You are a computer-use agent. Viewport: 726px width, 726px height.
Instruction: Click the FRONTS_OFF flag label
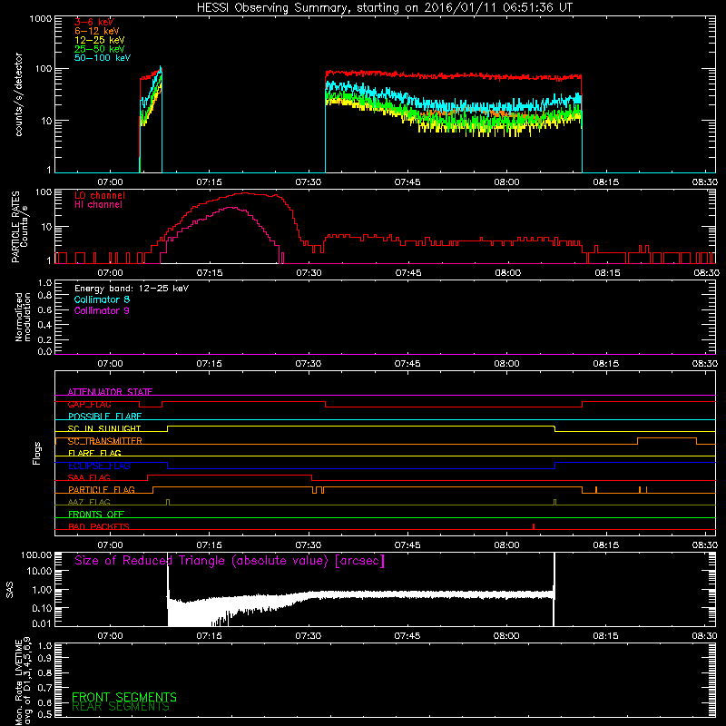click(x=96, y=515)
